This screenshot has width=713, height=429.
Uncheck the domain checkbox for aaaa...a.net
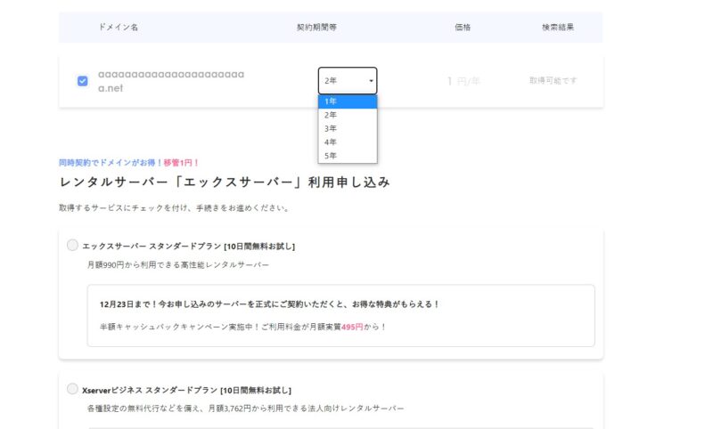point(82,81)
